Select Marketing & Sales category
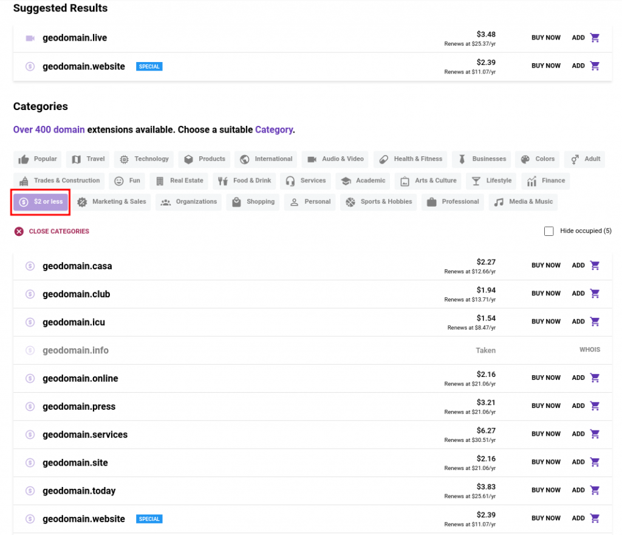Image resolution: width=622 pixels, height=535 pixels. pyautogui.click(x=112, y=202)
